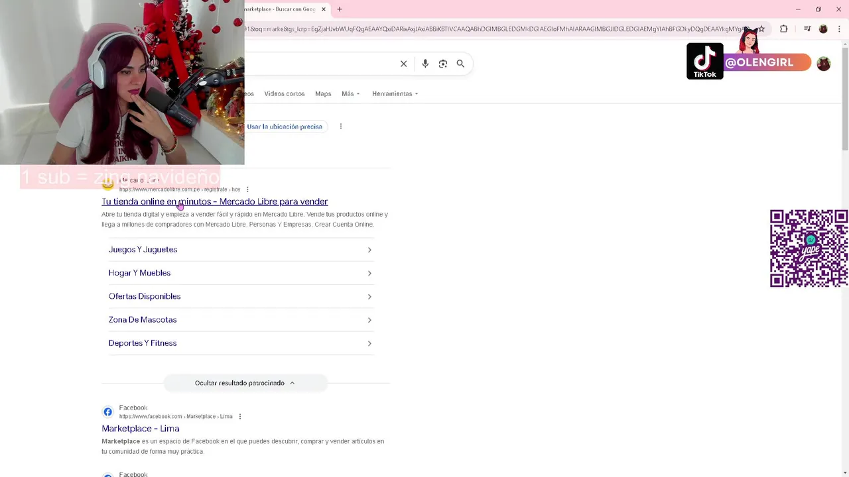Expand Juegos Y Juguetes sitelink
The image size is (849, 477).
coord(240,250)
